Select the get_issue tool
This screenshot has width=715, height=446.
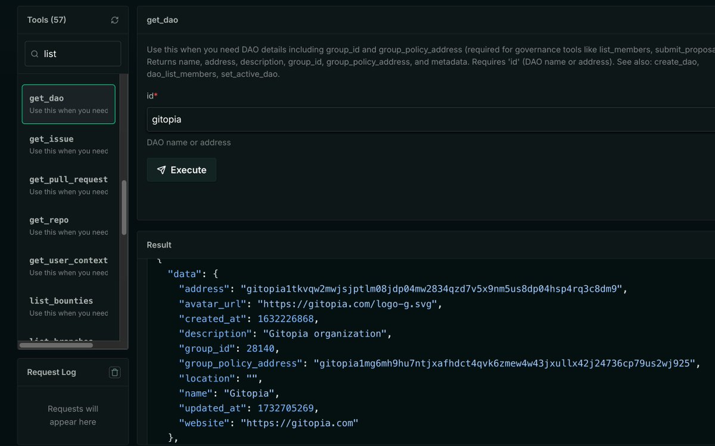[x=69, y=145]
